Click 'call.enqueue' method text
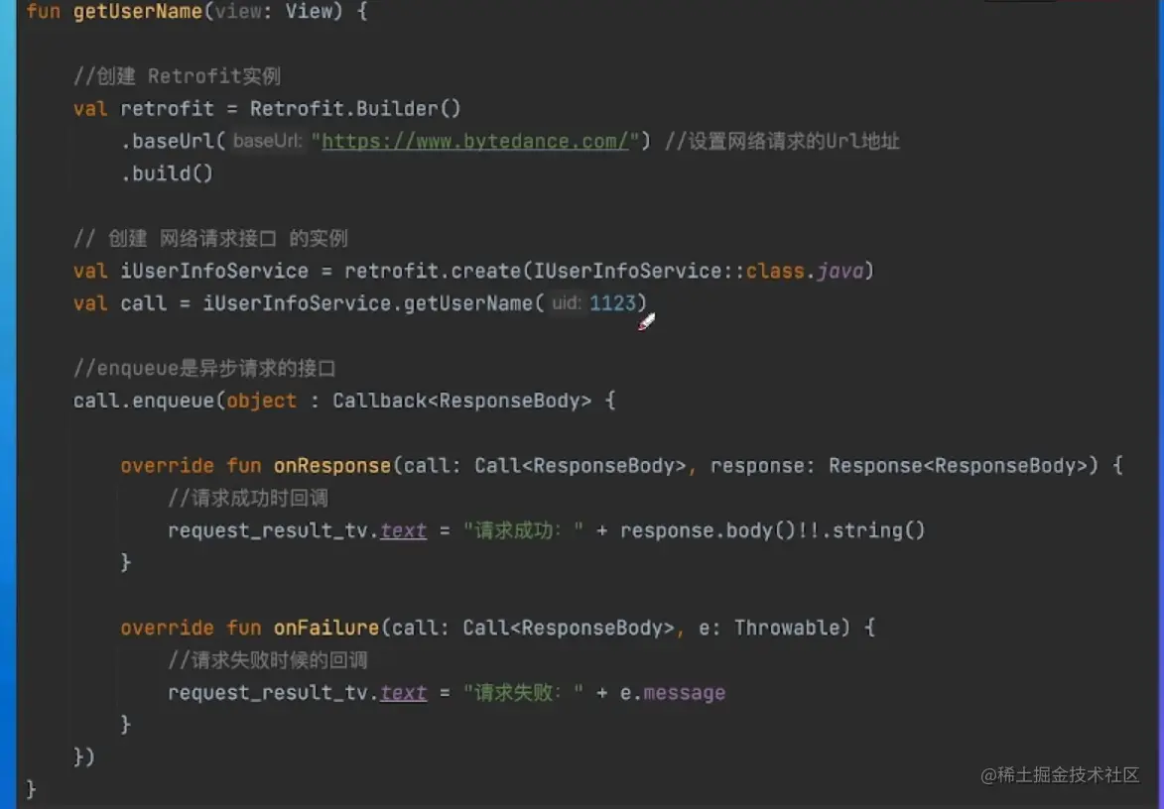The width and height of the screenshot is (1164, 809). click(x=143, y=401)
